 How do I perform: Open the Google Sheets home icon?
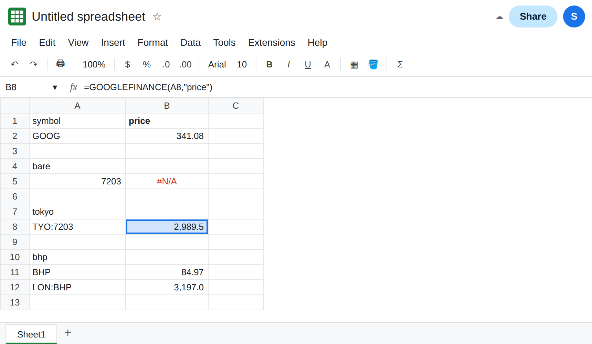(17, 17)
